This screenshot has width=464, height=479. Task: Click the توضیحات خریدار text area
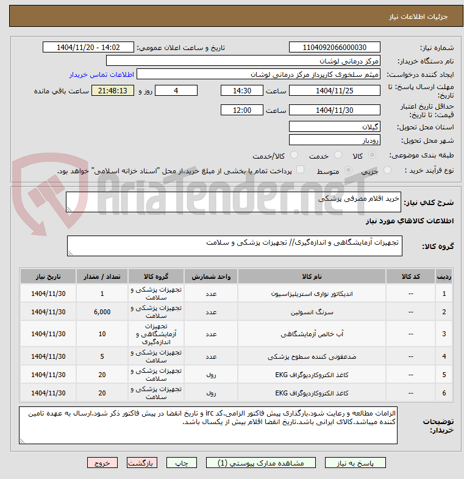pyautogui.click(x=208, y=425)
